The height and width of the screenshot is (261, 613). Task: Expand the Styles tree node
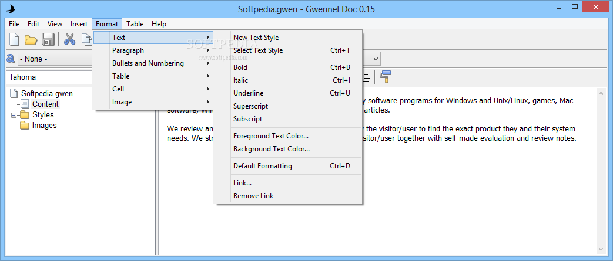click(14, 115)
